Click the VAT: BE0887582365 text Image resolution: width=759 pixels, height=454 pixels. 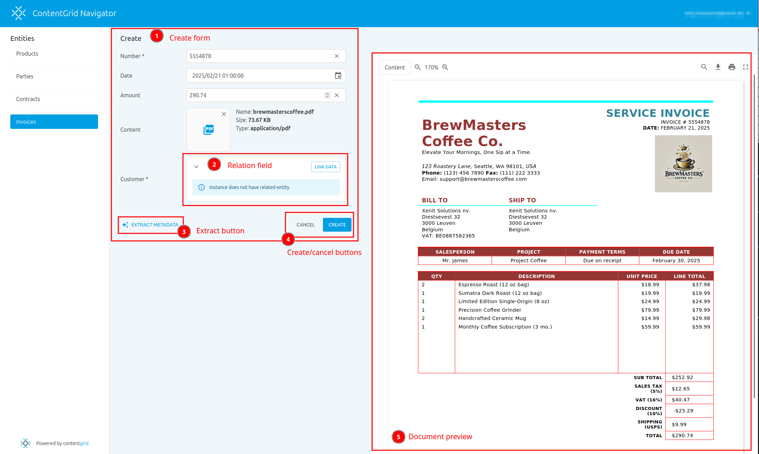coord(448,236)
